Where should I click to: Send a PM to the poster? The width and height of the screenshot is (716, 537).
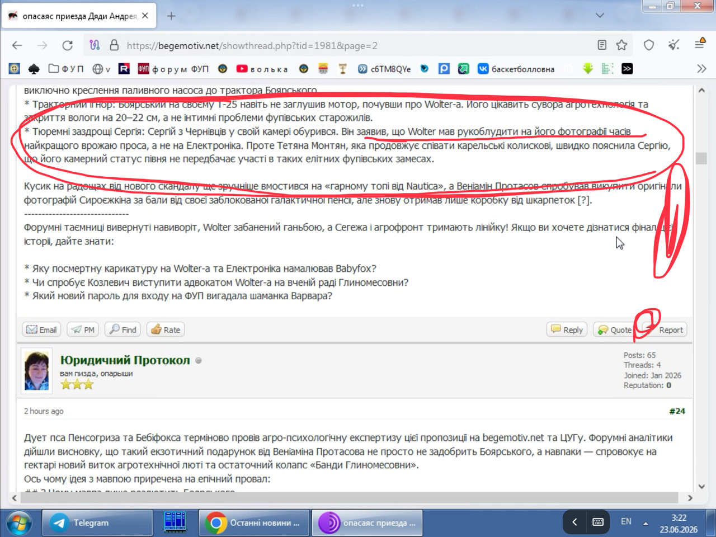[83, 329]
